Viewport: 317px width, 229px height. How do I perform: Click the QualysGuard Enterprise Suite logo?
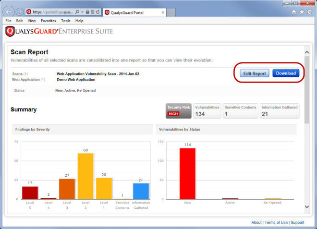click(59, 31)
